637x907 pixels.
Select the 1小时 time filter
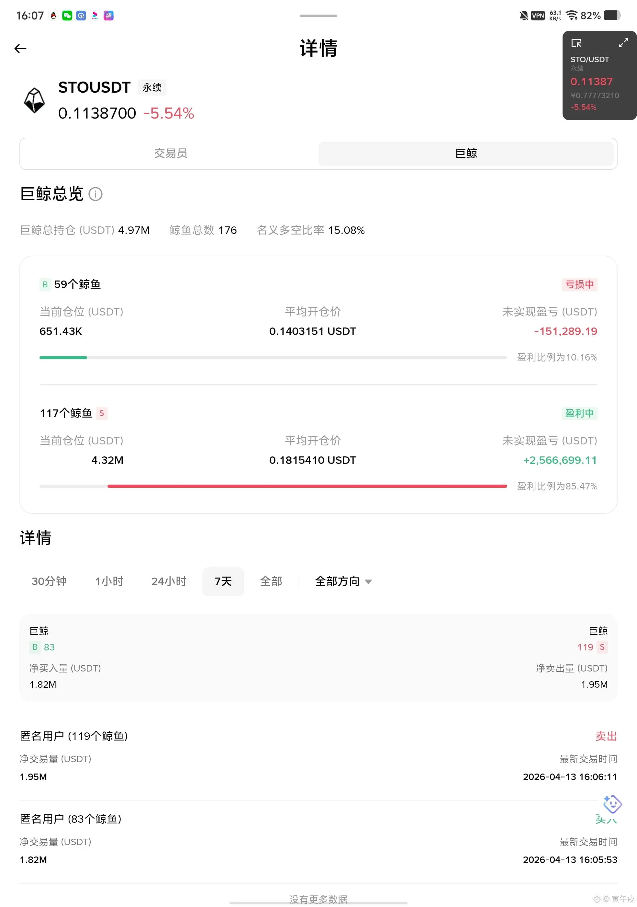pyautogui.click(x=109, y=581)
